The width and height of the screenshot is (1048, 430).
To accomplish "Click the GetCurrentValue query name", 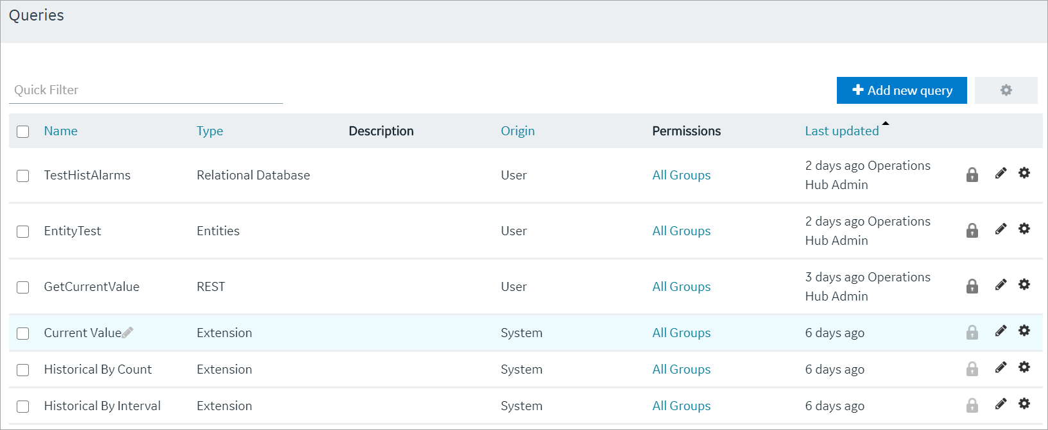I will pyautogui.click(x=92, y=286).
